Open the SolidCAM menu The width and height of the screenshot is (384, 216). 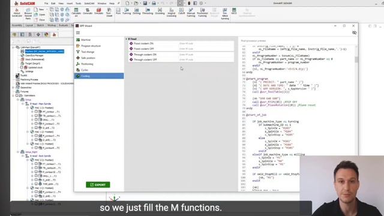pyautogui.click(x=89, y=4)
